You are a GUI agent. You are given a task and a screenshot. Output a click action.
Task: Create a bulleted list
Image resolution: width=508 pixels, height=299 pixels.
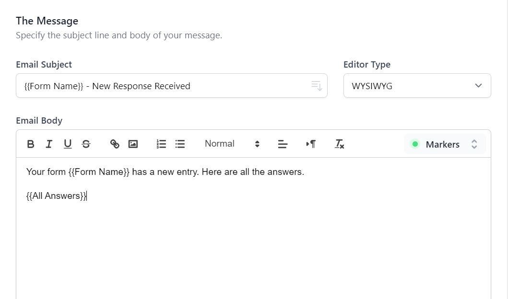[180, 144]
